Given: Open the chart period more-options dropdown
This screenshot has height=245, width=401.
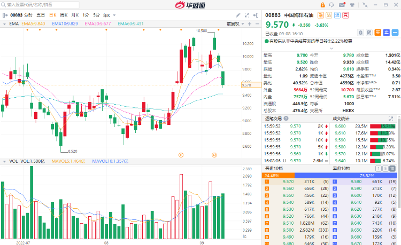Looking at the screenshot, I should [x=114, y=15].
